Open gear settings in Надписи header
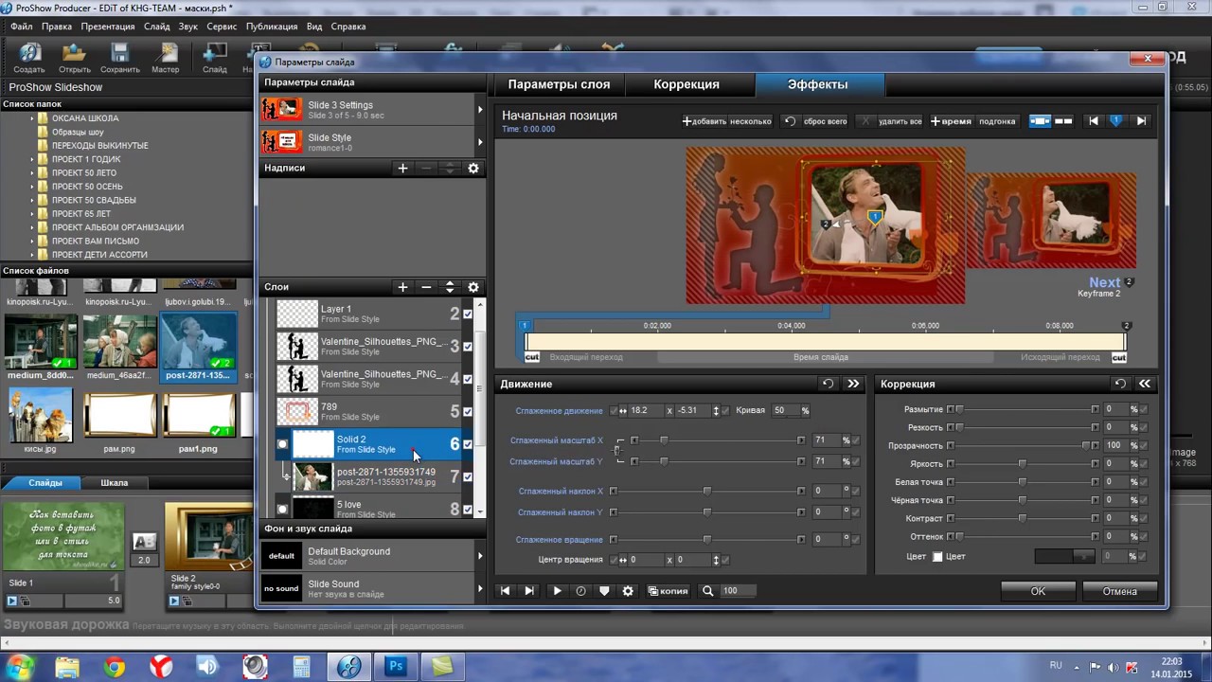This screenshot has height=682, width=1212. (x=473, y=168)
